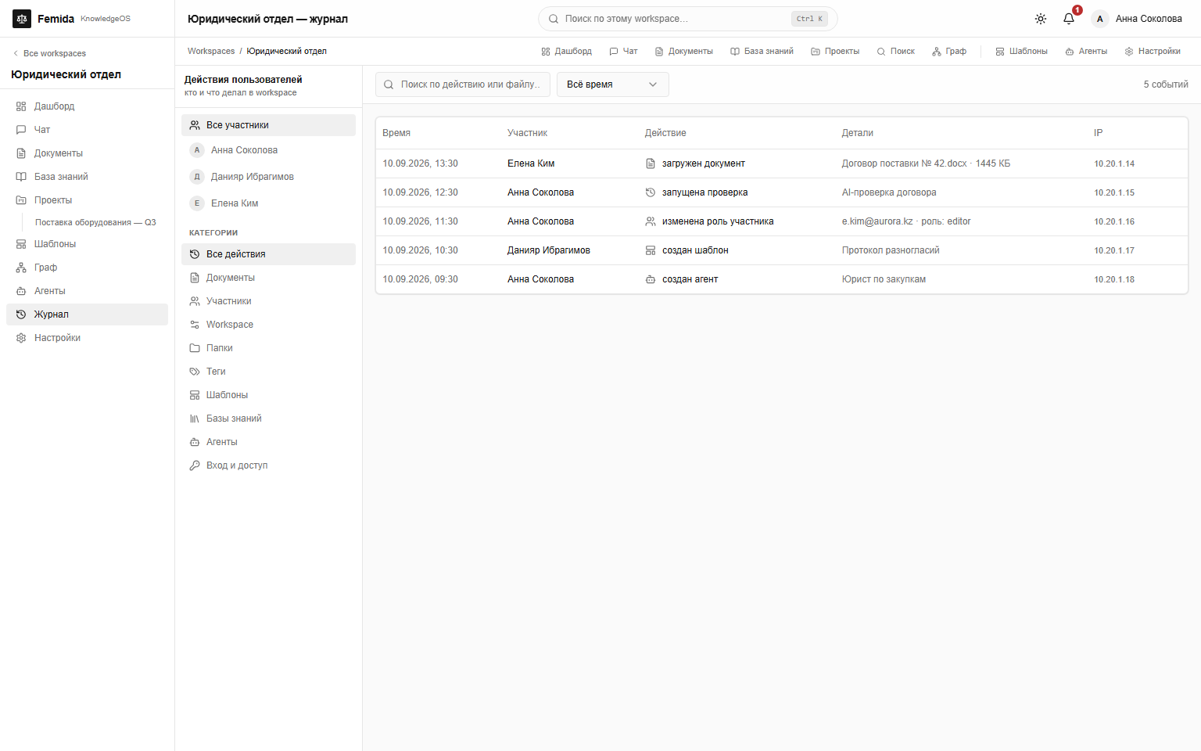Filter journal by Данияр Ибрагимов
The image size is (1201, 751).
click(268, 177)
